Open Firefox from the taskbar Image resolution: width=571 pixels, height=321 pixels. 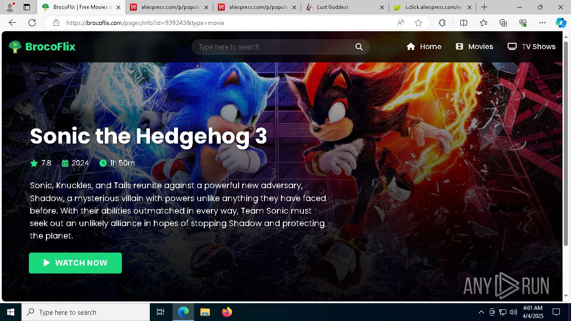pyautogui.click(x=227, y=312)
